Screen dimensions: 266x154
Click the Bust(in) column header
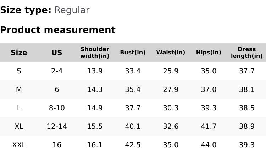[133, 53]
